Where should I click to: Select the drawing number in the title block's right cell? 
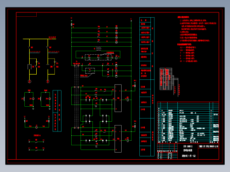(208, 146)
